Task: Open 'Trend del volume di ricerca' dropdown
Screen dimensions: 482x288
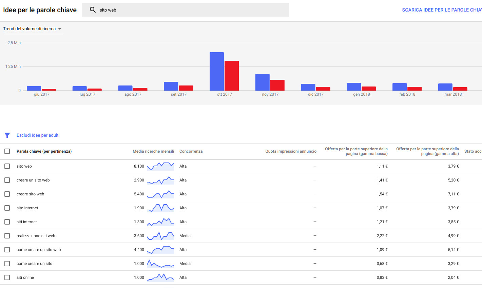Action: pyautogui.click(x=33, y=29)
